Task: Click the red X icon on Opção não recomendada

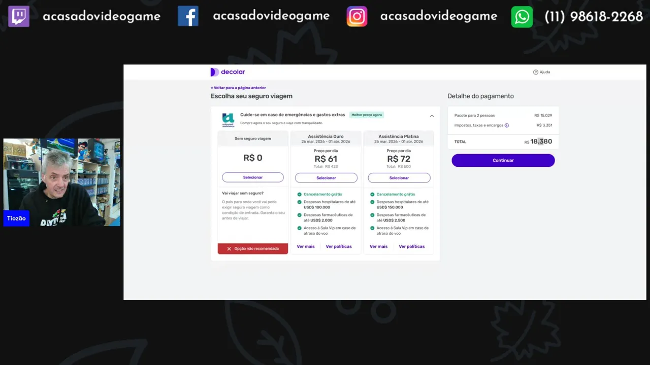Action: [229, 249]
